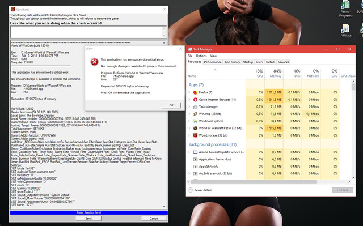This screenshot has height=226, width=363.
Task: Expand the Opera Internet Browser (14) group
Action: (189, 100)
